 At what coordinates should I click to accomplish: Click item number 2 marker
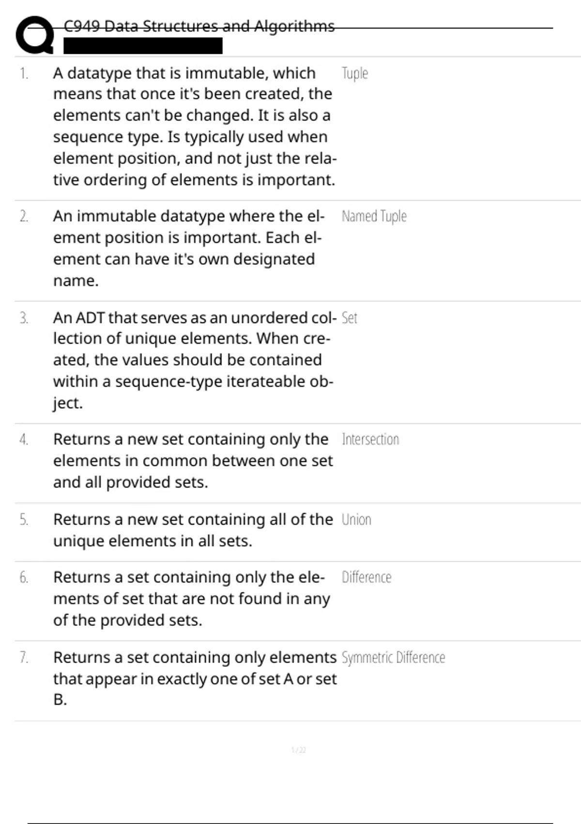coord(24,216)
